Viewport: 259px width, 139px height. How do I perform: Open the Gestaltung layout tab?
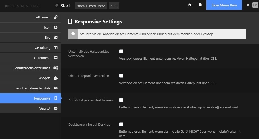[x=30, y=48]
